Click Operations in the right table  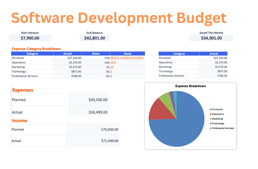pos(166,62)
